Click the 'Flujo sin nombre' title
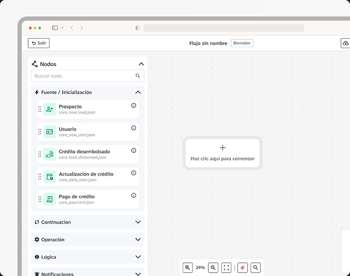This screenshot has width=350, height=276. (208, 43)
